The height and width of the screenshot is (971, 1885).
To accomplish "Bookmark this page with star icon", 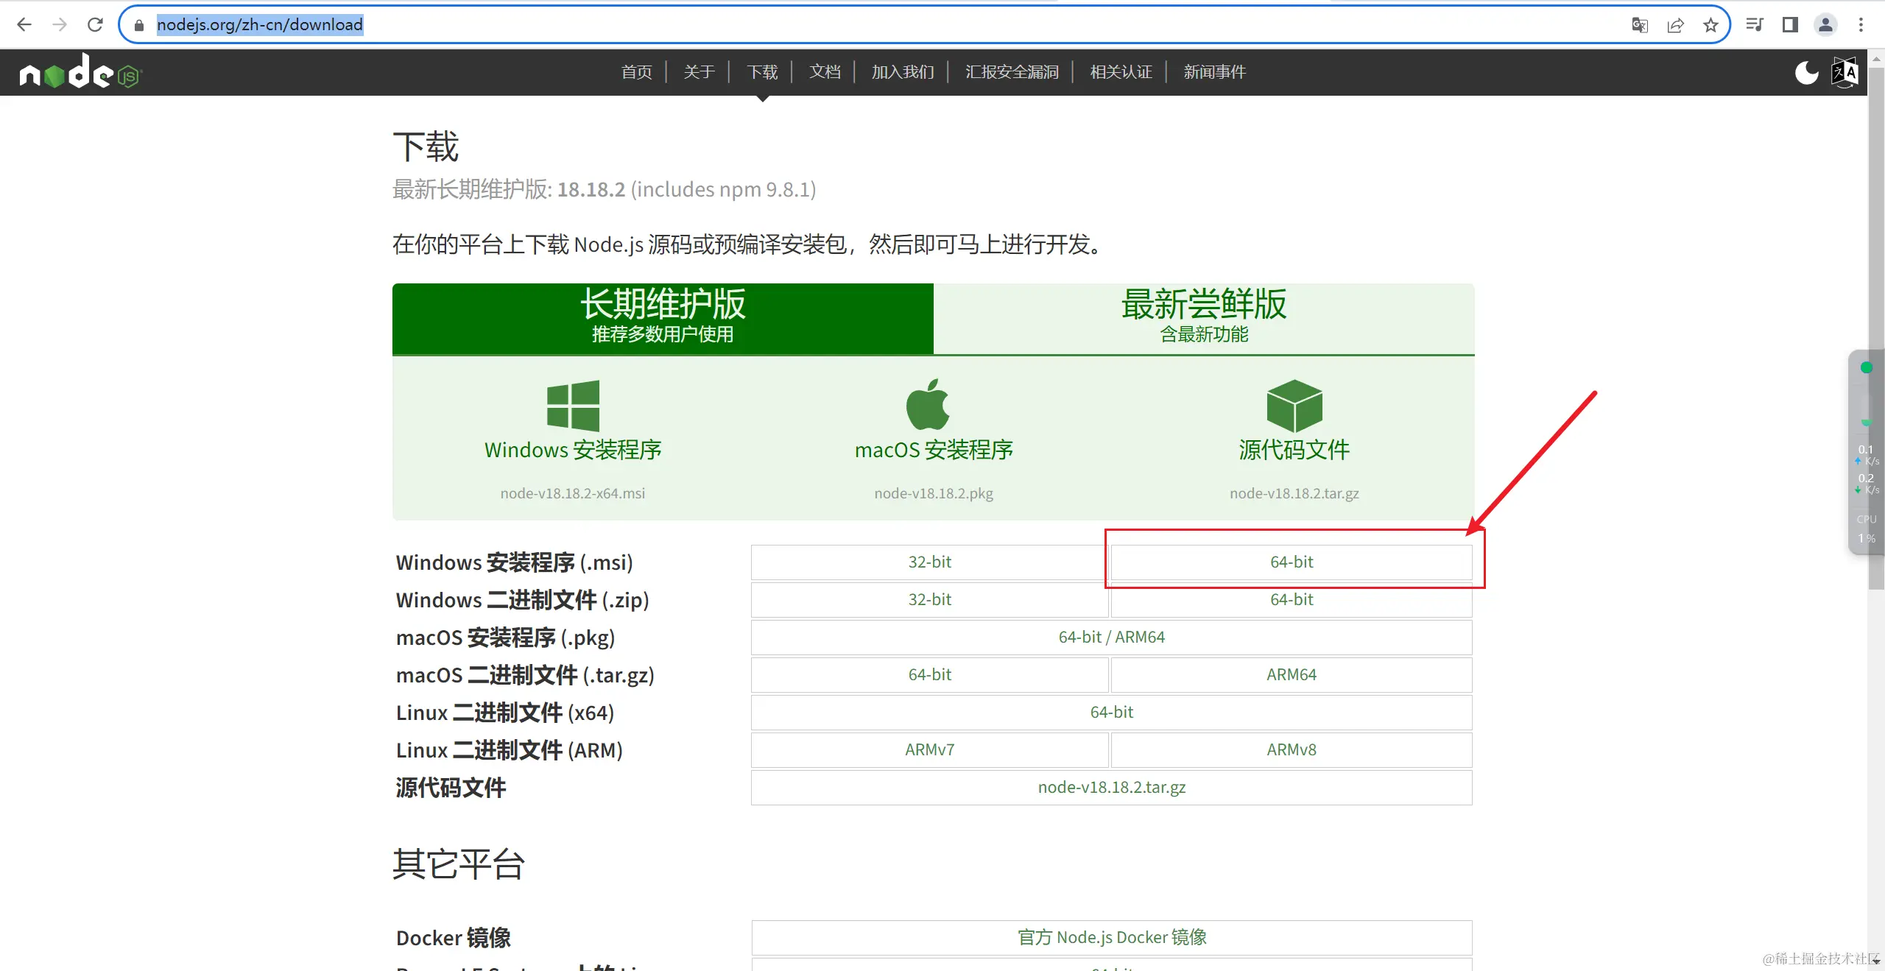I will tap(1710, 25).
